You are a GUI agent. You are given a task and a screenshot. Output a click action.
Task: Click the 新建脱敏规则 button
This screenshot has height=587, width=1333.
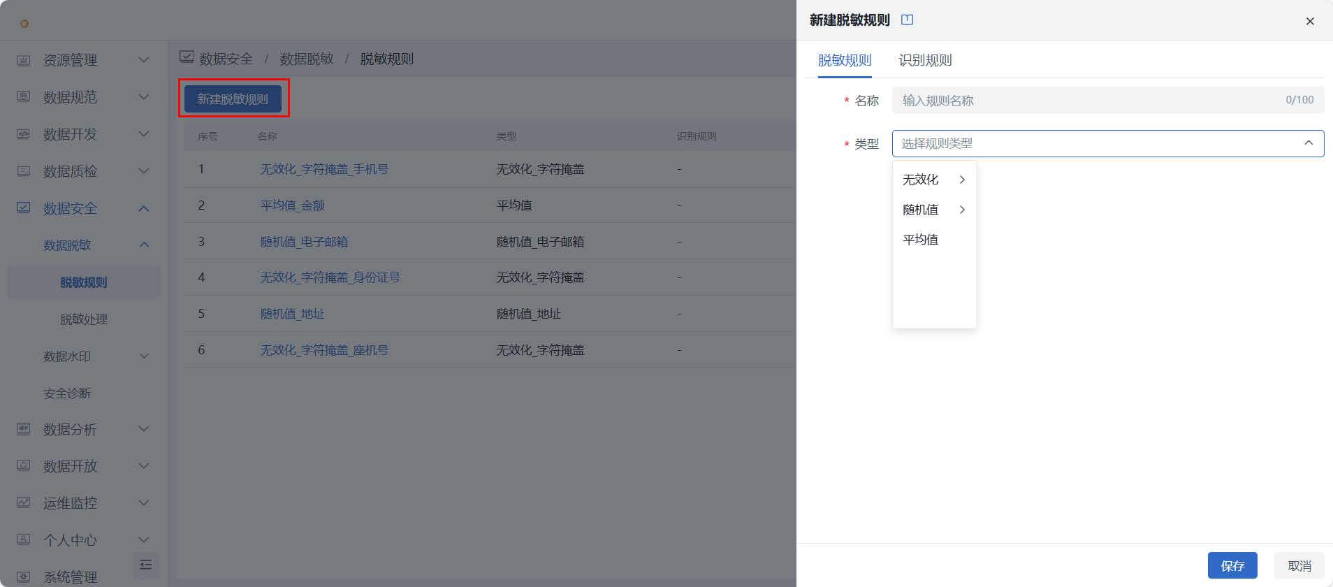[x=233, y=99]
